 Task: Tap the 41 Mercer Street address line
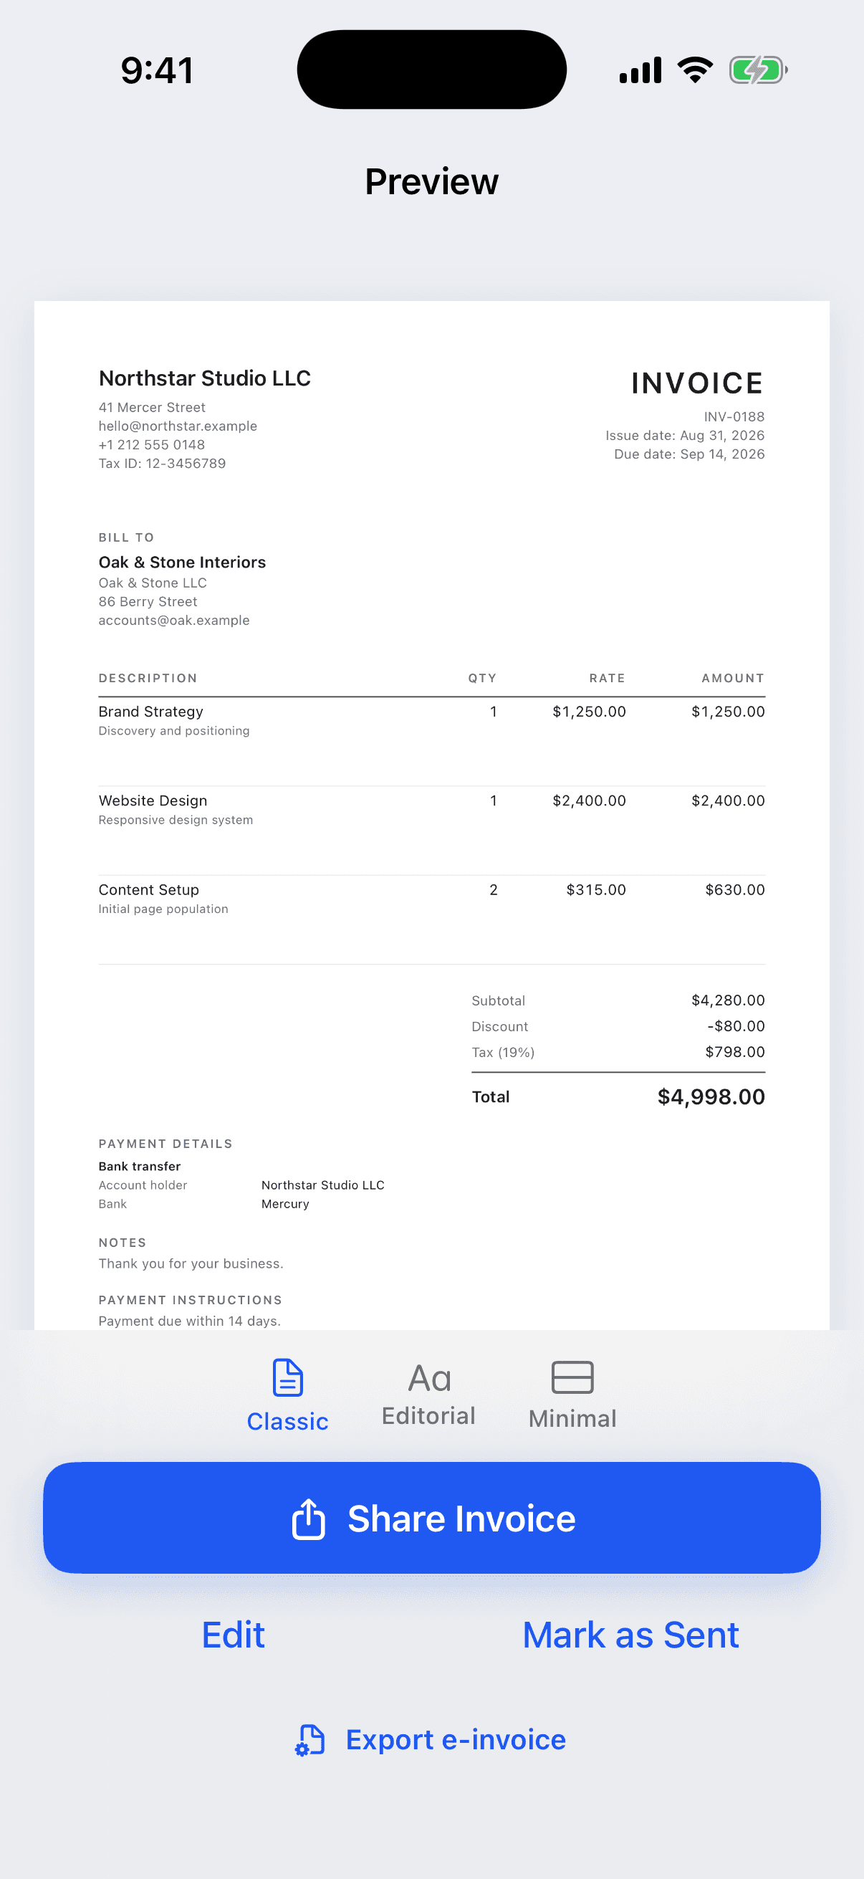(152, 407)
